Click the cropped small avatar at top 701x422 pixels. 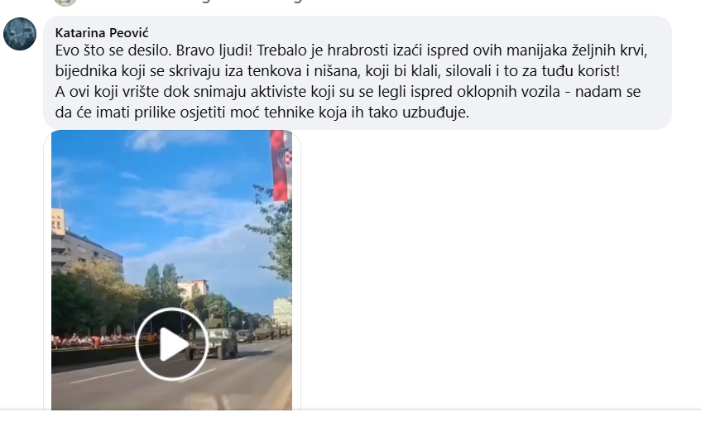pos(65,2)
